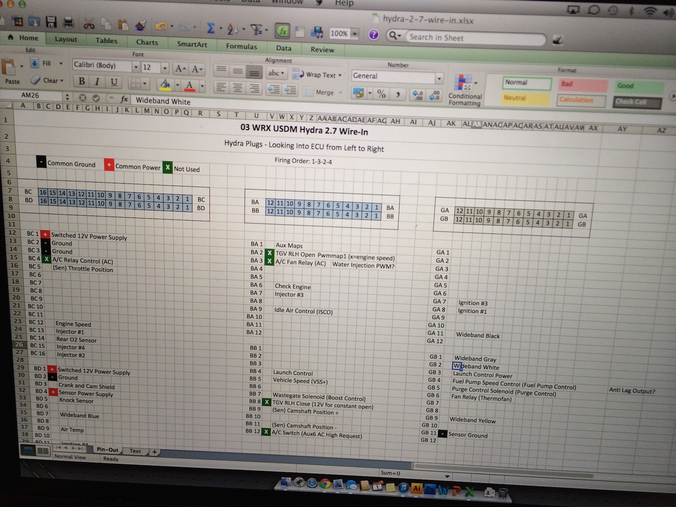Click the Print icon in toolbar
The height and width of the screenshot is (507, 676).
69,23
